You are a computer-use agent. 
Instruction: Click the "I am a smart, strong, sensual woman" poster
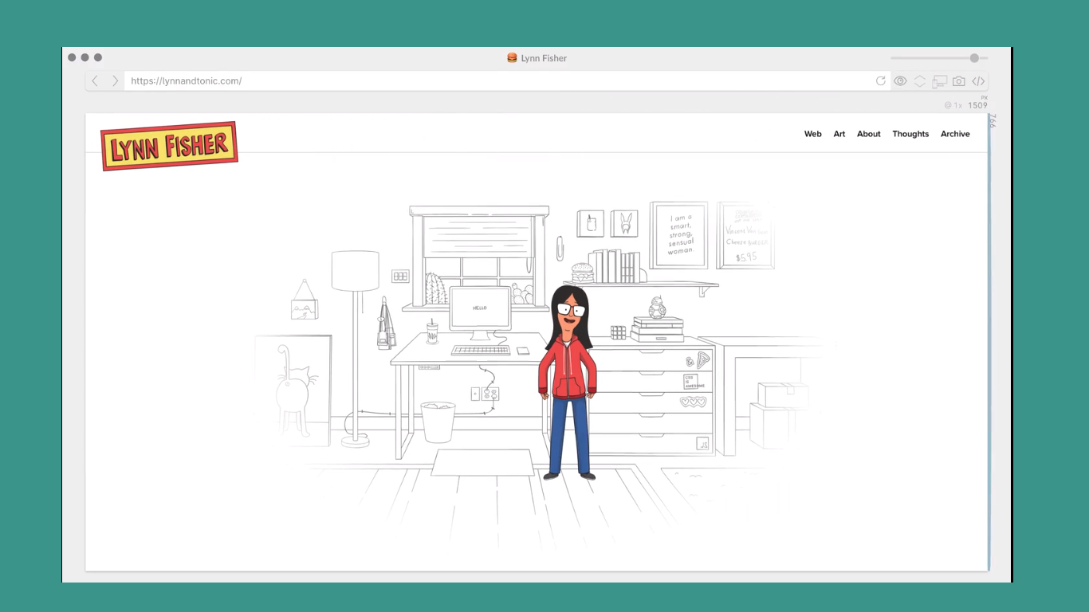click(679, 235)
